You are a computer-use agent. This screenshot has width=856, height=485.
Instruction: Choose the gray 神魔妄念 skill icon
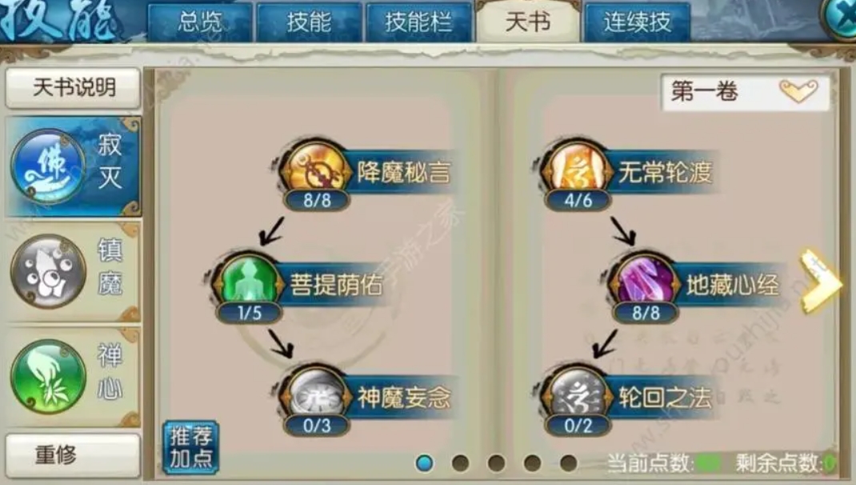pos(316,395)
